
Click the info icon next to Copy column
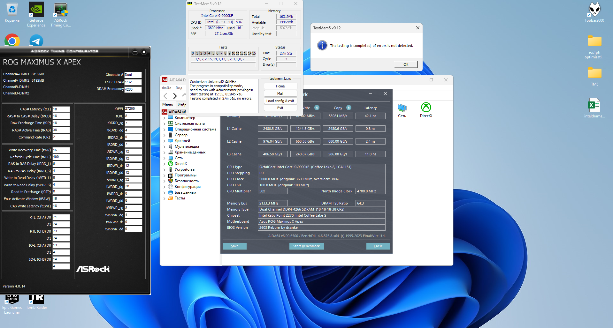tap(349, 108)
